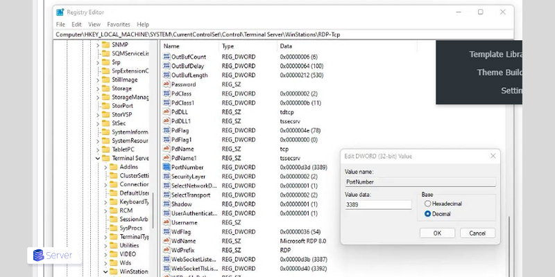Image resolution: width=555 pixels, height=277 pixels.
Task: Click the StorVSP folder icon
Action: tap(105, 114)
